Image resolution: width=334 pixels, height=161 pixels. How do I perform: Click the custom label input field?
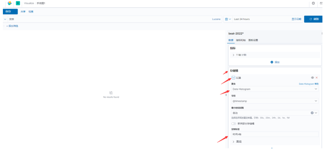[x=275, y=134]
